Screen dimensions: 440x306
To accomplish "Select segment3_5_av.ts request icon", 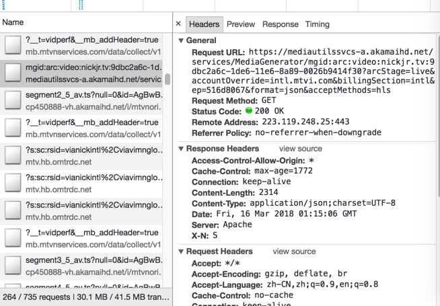I will coord(13,265).
